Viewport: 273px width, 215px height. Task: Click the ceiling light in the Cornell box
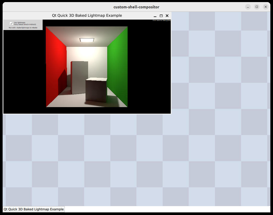coord(87,39)
